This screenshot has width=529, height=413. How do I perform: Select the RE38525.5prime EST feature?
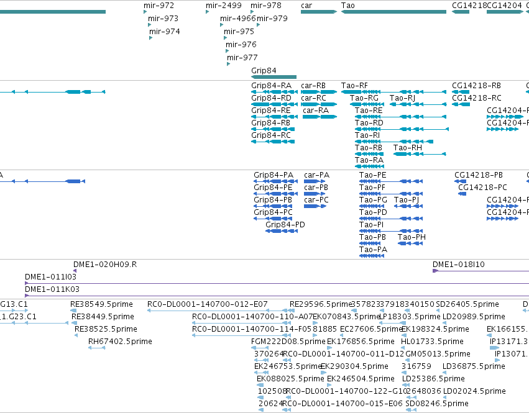click(76, 335)
